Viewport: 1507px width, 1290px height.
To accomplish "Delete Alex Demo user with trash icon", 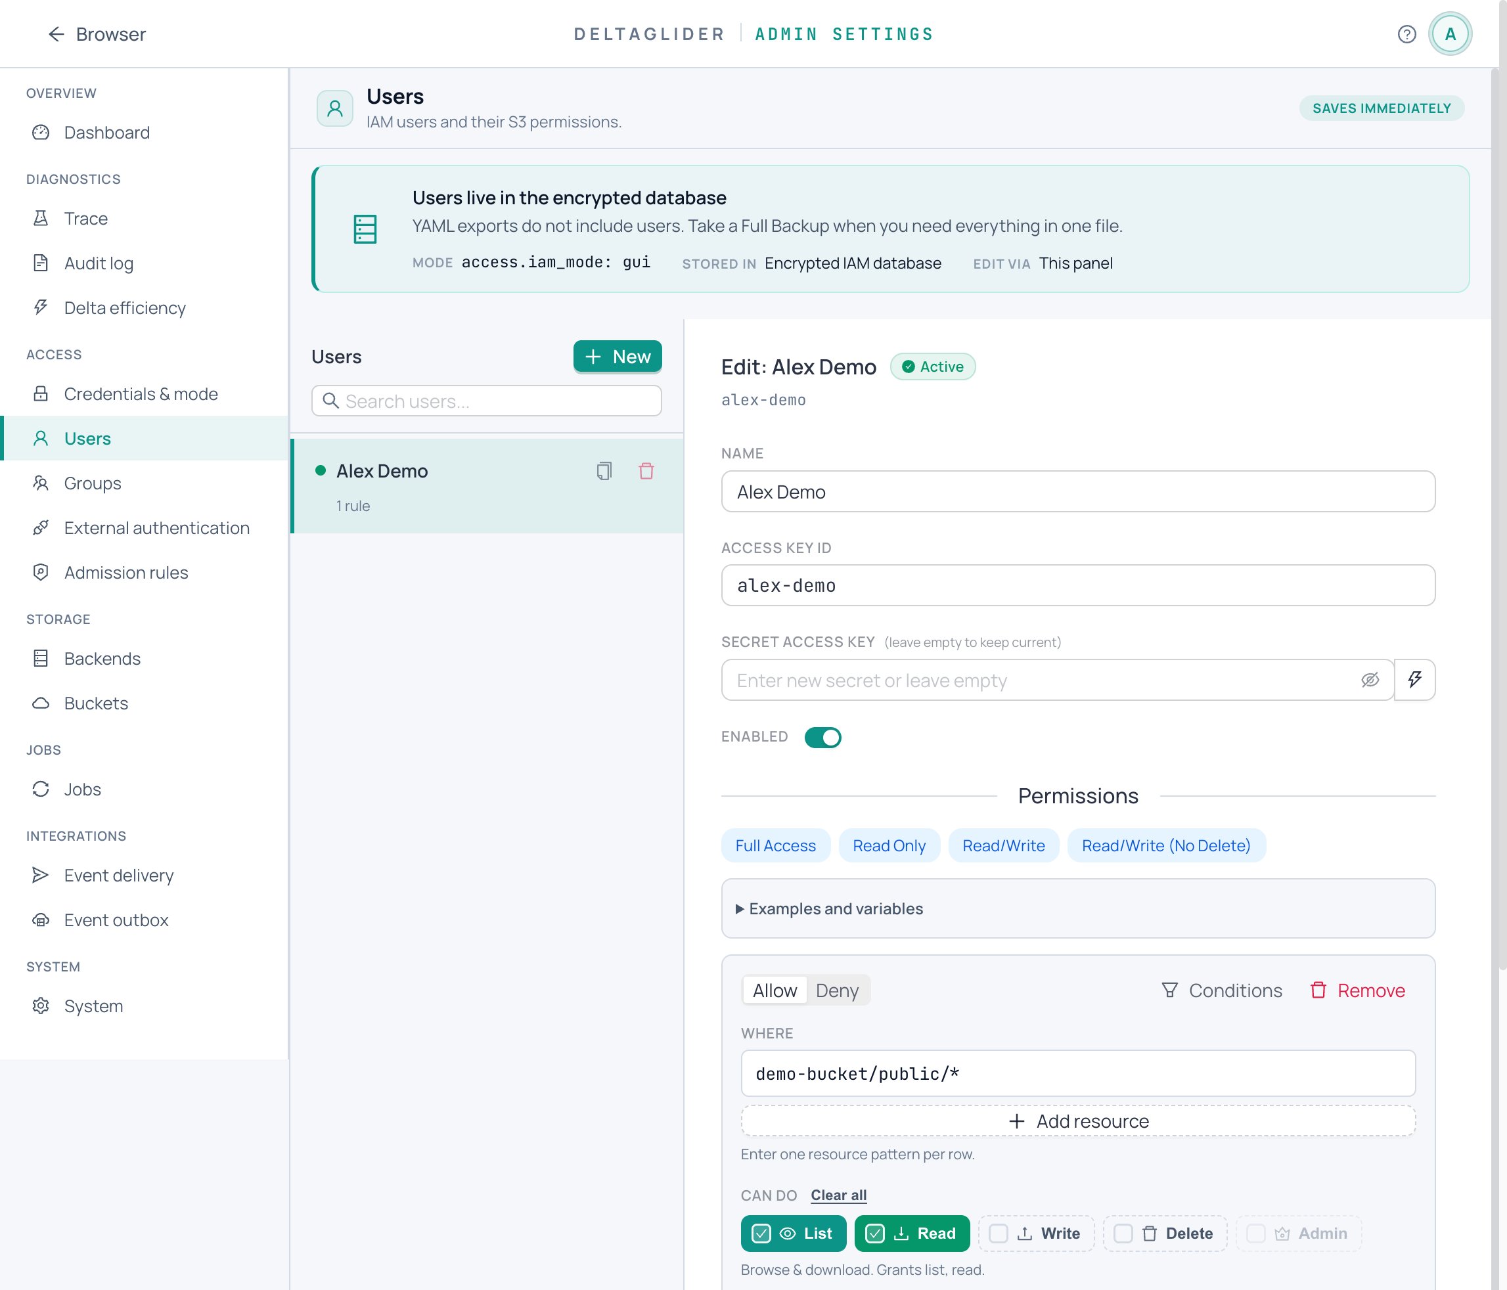I will click(x=646, y=471).
